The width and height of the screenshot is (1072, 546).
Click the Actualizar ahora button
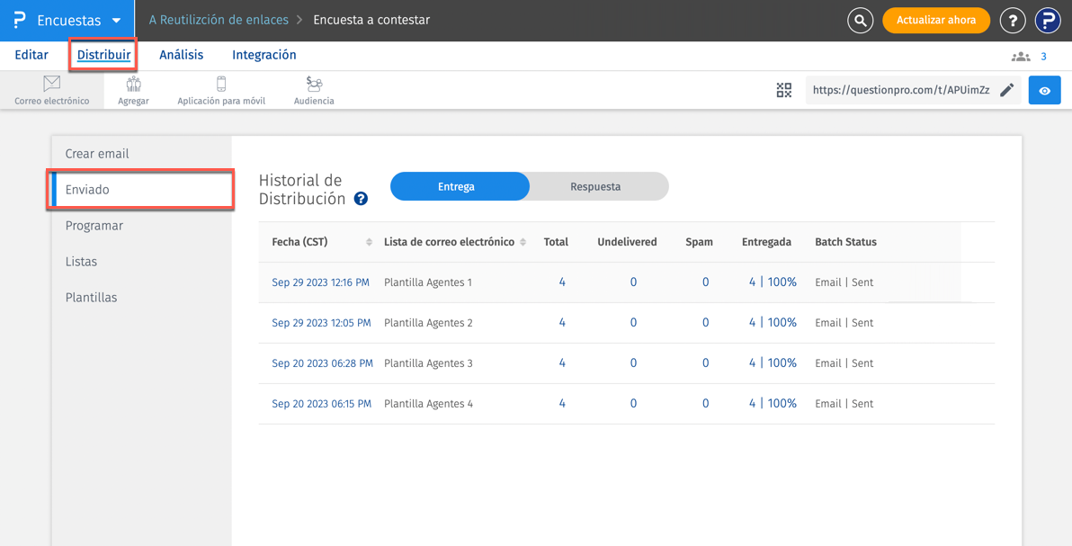[936, 20]
